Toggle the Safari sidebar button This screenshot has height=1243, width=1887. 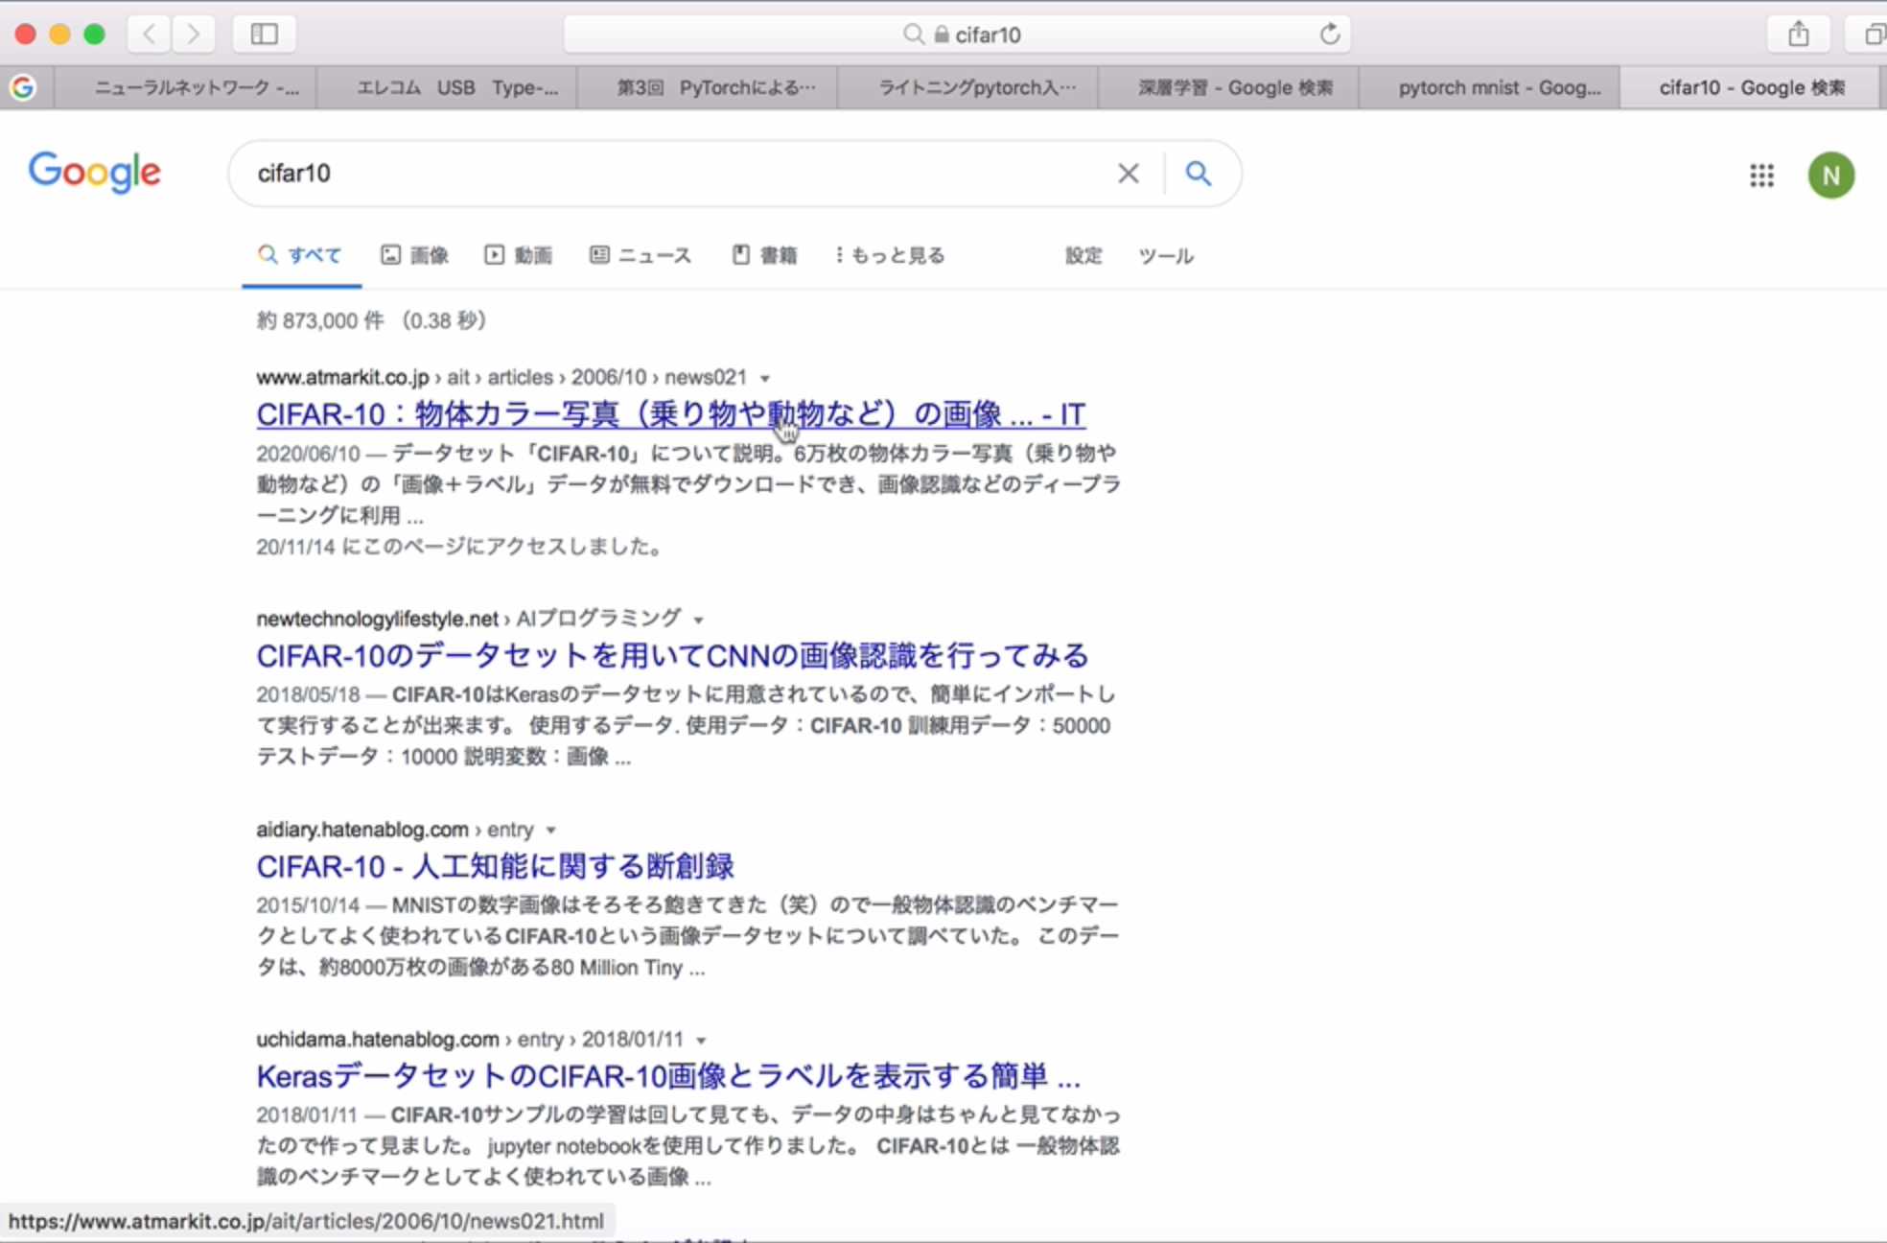pos(264,35)
